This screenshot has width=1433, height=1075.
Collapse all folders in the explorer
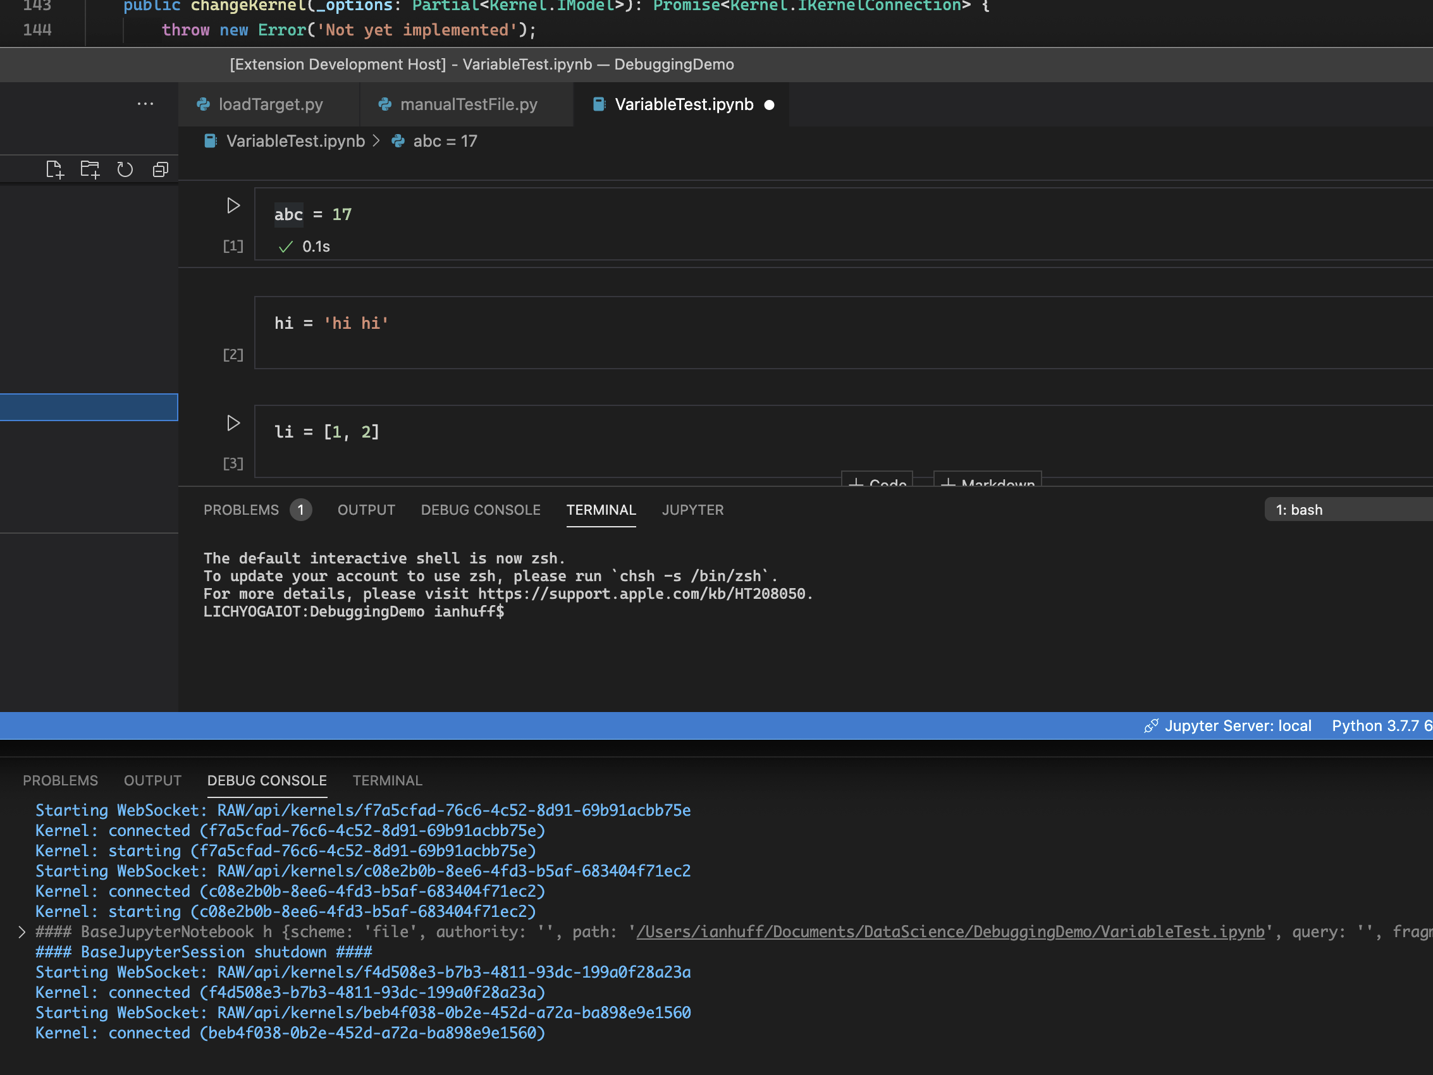tap(160, 169)
